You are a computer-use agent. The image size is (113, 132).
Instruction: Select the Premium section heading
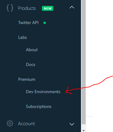(x=27, y=79)
